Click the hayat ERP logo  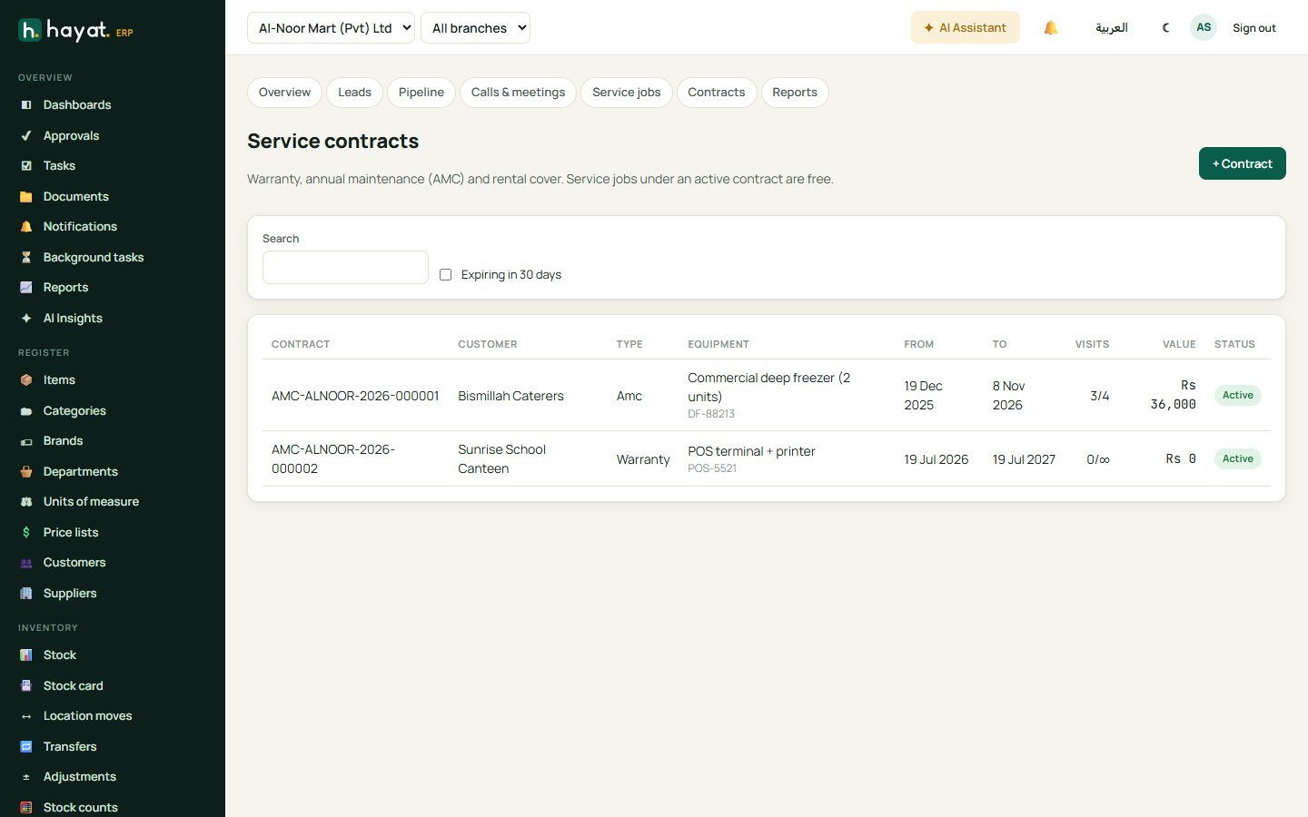[76, 31]
